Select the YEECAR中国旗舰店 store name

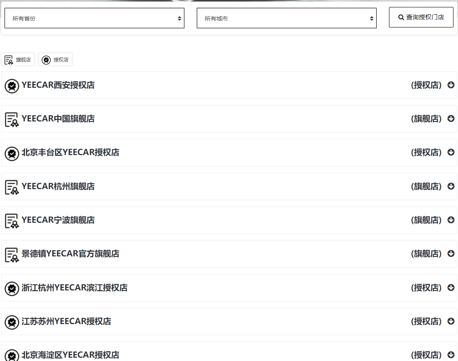tap(58, 119)
